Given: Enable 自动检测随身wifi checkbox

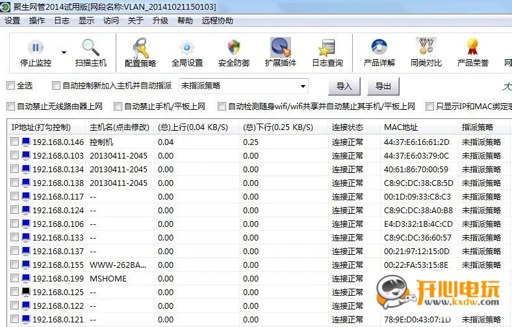Looking at the screenshot, I should pos(222,106).
